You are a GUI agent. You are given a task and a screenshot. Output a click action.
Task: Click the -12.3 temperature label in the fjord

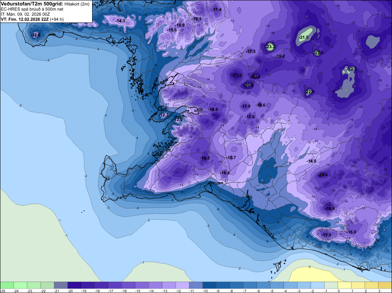point(164,115)
